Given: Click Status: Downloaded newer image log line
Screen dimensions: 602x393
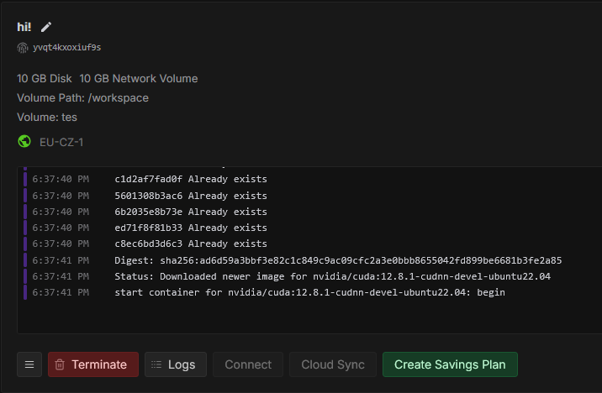Looking at the screenshot, I should pyautogui.click(x=332, y=276).
